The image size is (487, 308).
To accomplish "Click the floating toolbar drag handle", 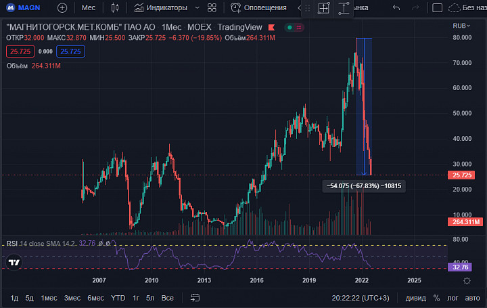I will pyautogui.click(x=308, y=8).
